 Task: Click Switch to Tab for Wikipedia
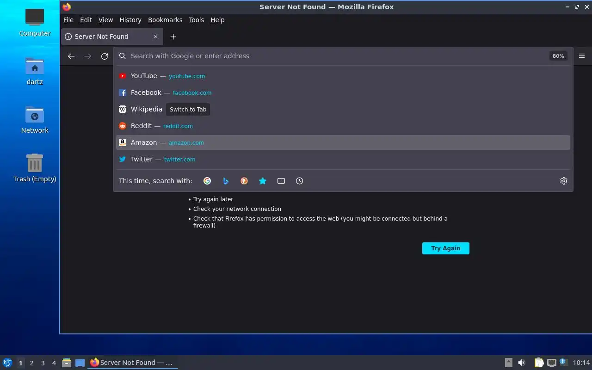[188, 110]
